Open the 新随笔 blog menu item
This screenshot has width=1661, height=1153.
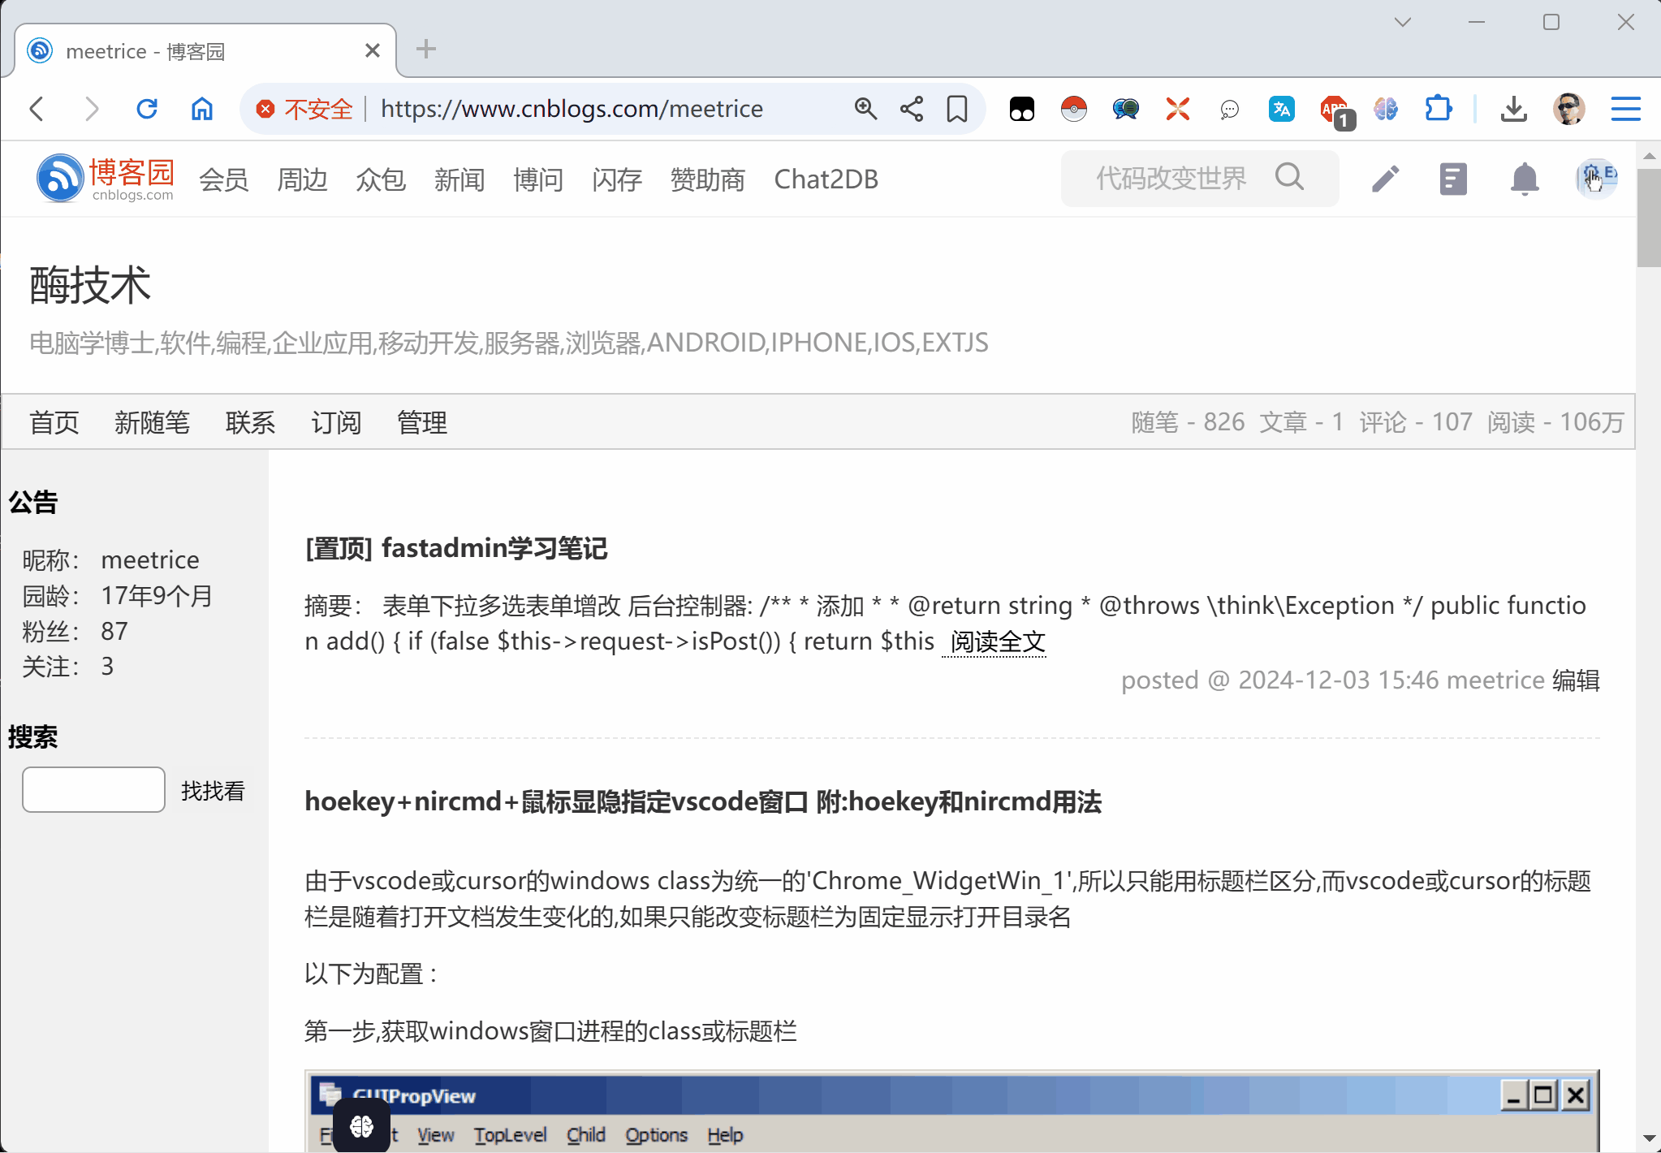pos(152,422)
